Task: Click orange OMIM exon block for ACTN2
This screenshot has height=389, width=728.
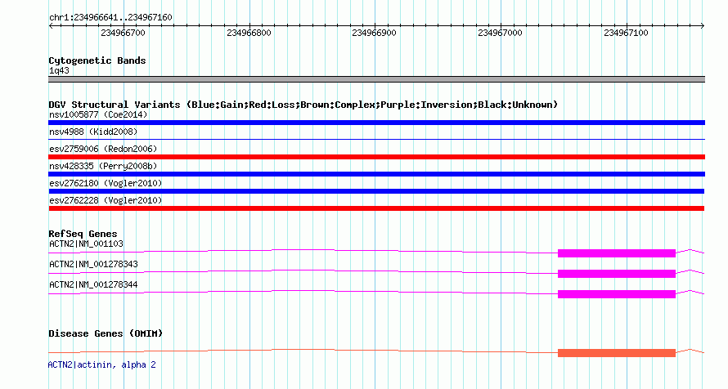Action: click(617, 353)
